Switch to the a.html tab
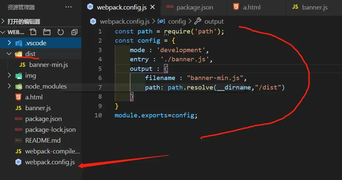The height and width of the screenshot is (180, 342). pyautogui.click(x=252, y=7)
